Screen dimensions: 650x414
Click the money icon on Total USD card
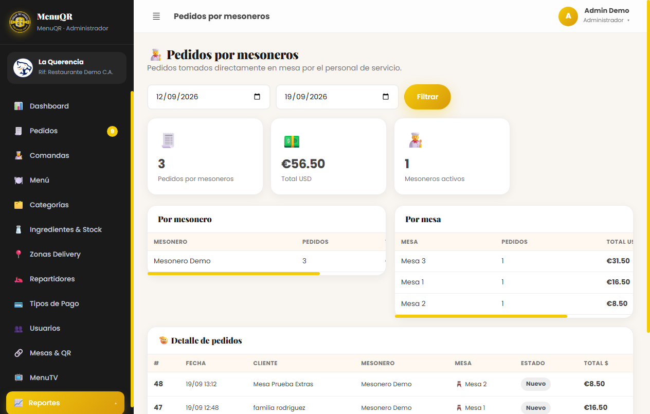[292, 141]
